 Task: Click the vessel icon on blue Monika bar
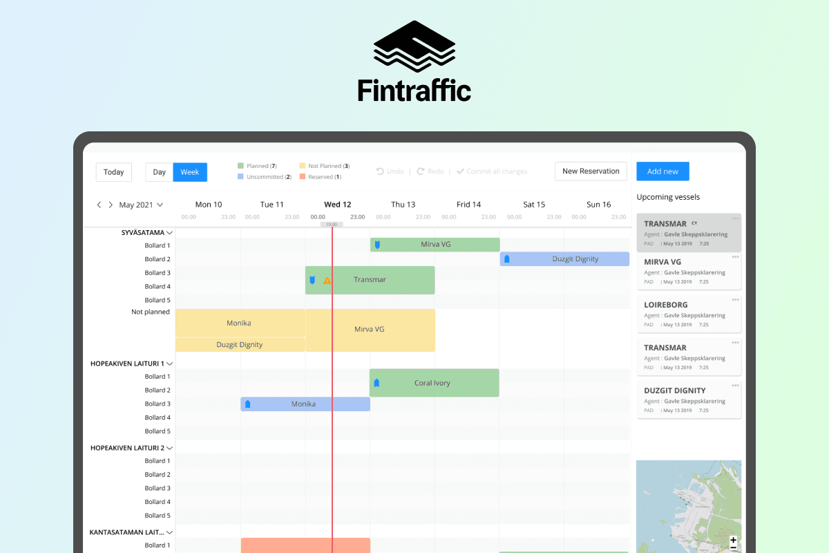(x=247, y=404)
